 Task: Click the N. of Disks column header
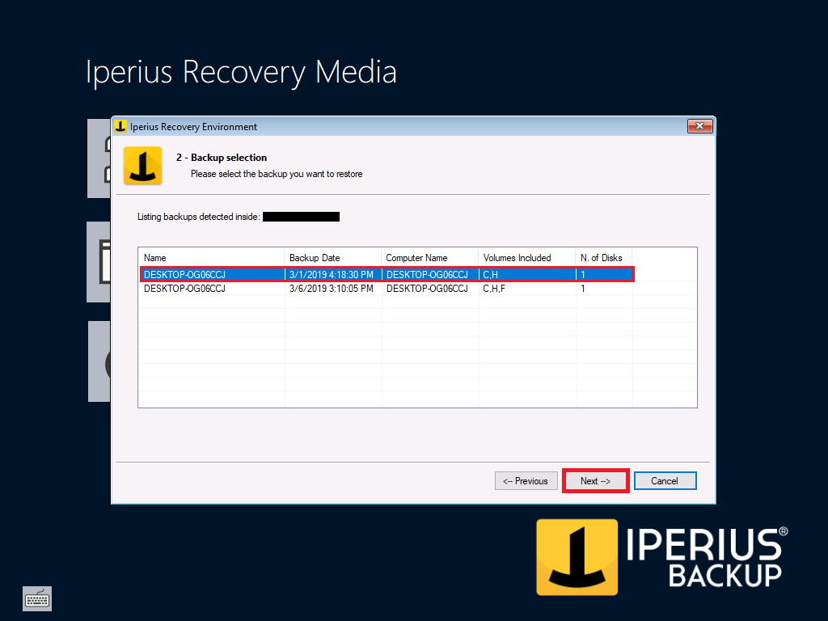point(603,258)
